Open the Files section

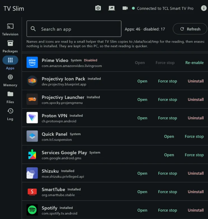[10, 98]
